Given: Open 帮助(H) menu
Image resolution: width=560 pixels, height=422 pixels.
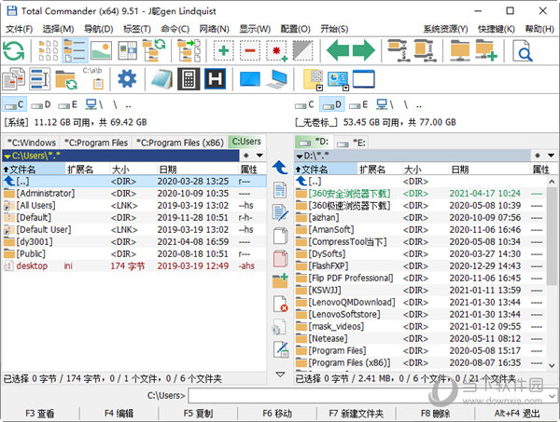Looking at the screenshot, I should [x=539, y=29].
